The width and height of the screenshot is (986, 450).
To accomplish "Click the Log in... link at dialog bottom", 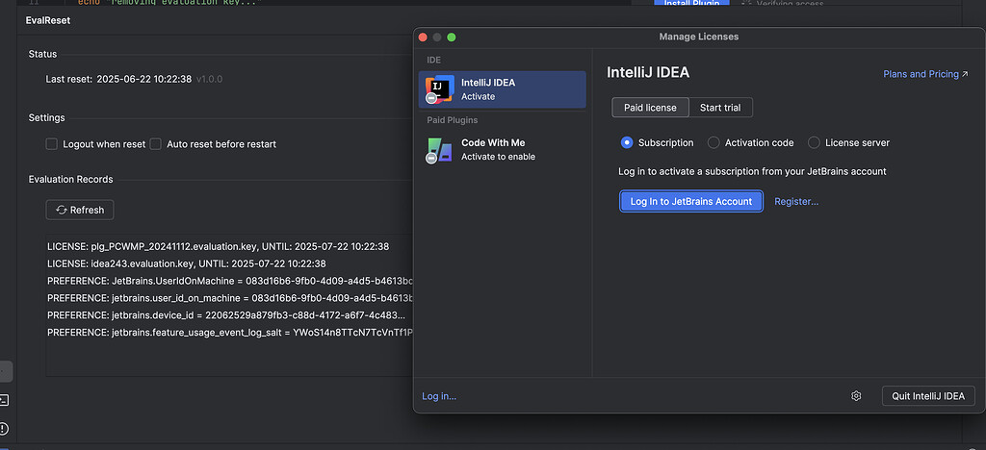I will (x=439, y=396).
